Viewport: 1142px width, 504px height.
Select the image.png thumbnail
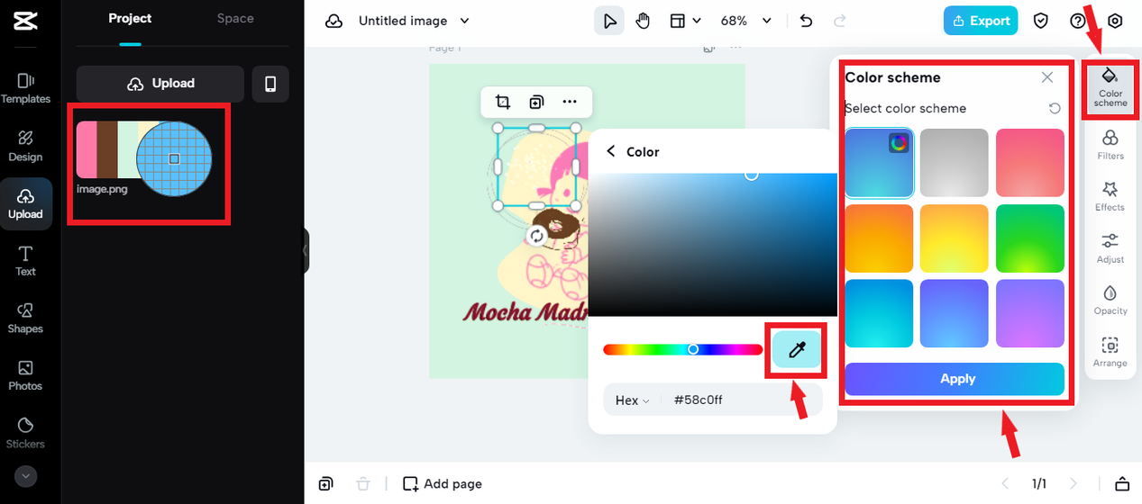pos(144,158)
